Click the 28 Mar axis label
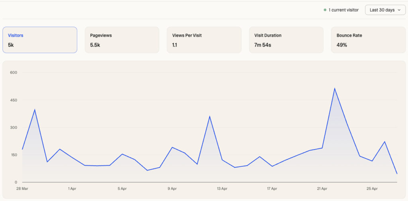The width and height of the screenshot is (408, 201). coord(22,189)
